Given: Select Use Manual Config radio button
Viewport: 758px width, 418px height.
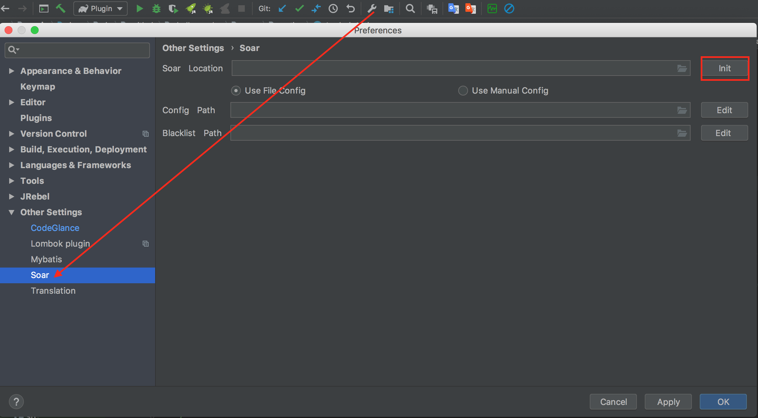Looking at the screenshot, I should click(x=463, y=91).
